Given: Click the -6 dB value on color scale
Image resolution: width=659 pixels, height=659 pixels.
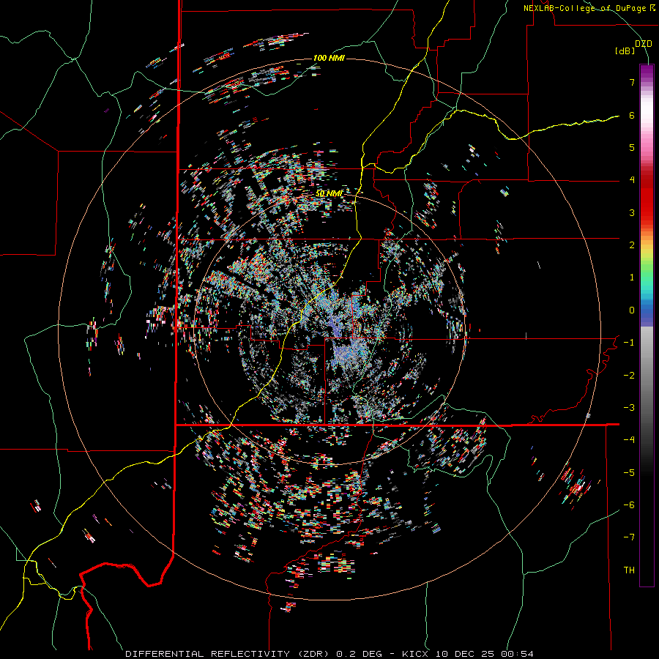Looking at the screenshot, I should 629,505.
